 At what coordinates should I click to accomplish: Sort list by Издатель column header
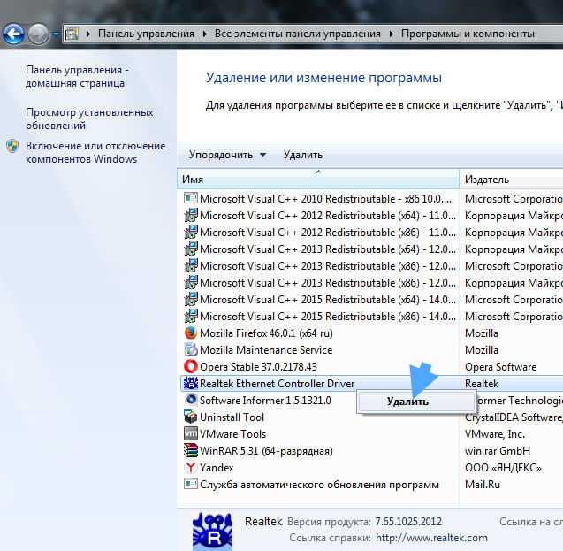tap(511, 180)
